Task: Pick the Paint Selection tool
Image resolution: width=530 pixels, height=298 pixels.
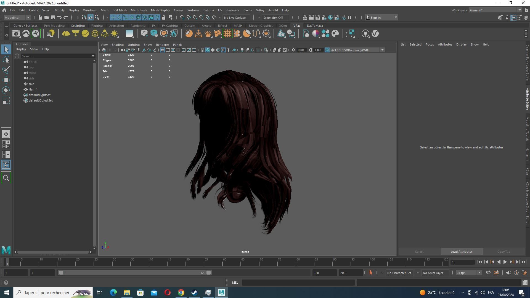Action: tap(6, 70)
